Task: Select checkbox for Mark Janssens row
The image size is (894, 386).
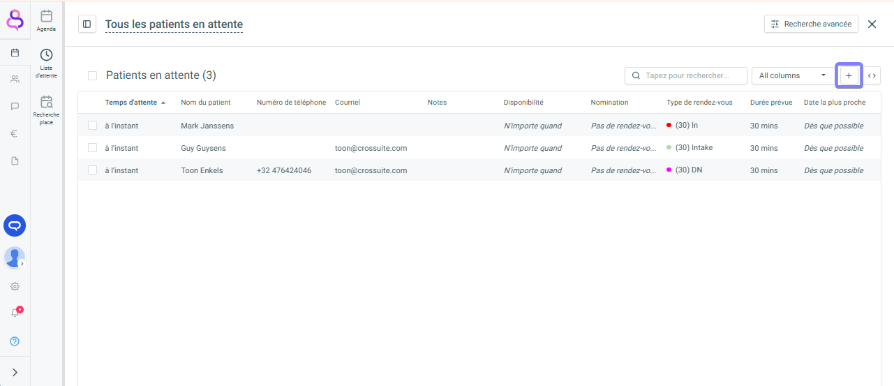Action: [x=92, y=126]
